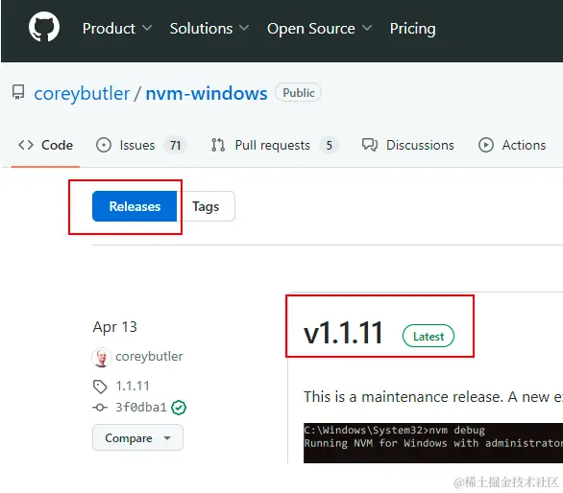Click the Actions play icon
The image size is (563, 493).
(486, 145)
